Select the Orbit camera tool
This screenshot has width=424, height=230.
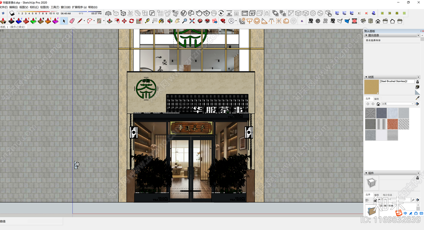pyautogui.click(x=170, y=21)
